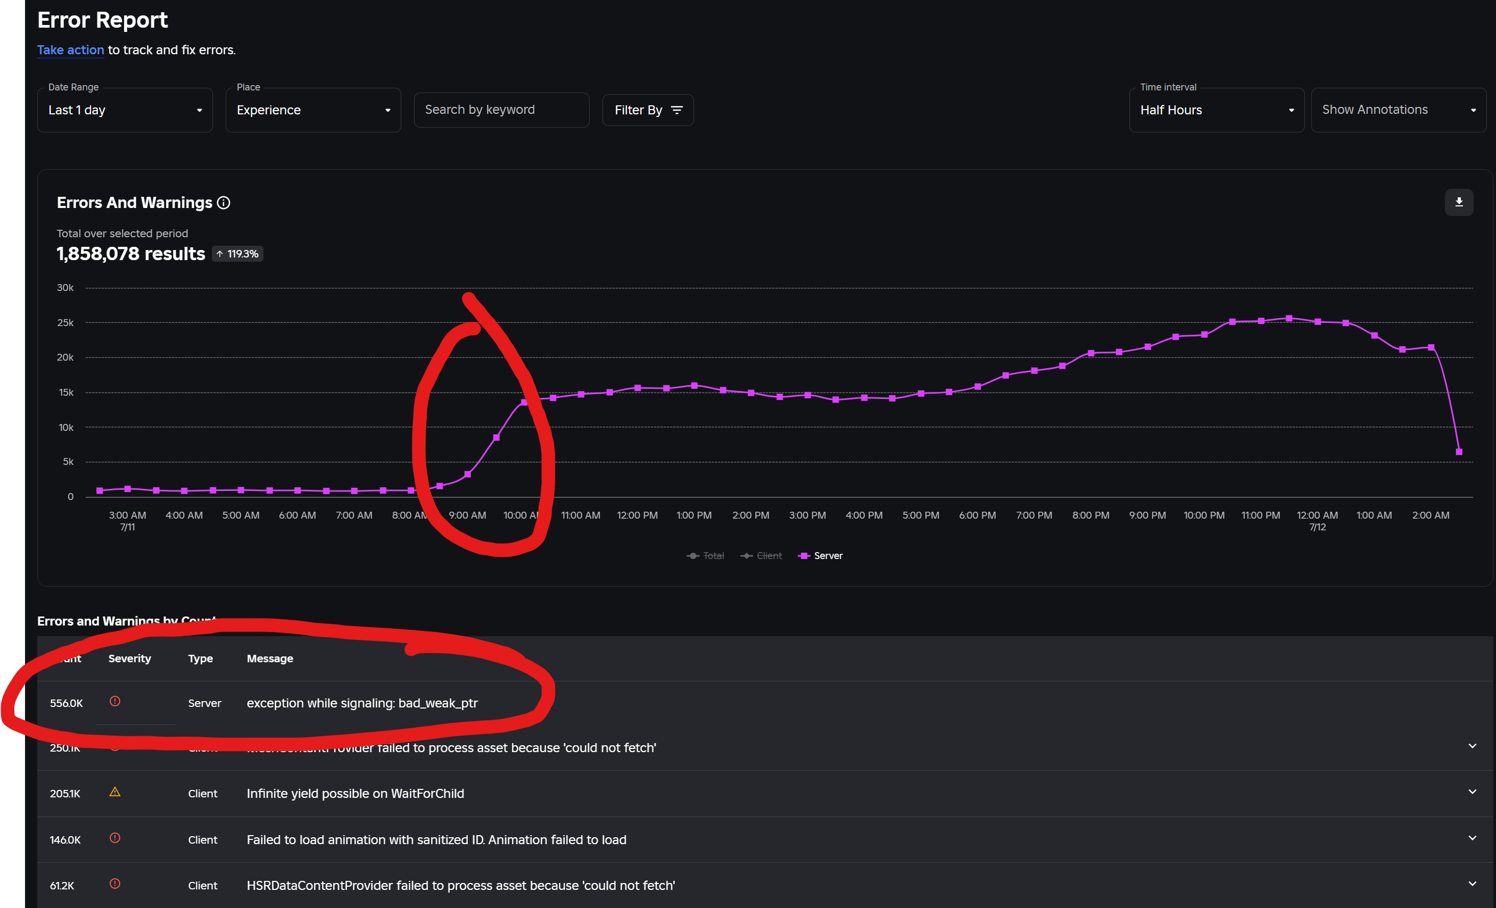The width and height of the screenshot is (1496, 908).
Task: Toggle the Client series in chart legend
Action: tap(762, 555)
